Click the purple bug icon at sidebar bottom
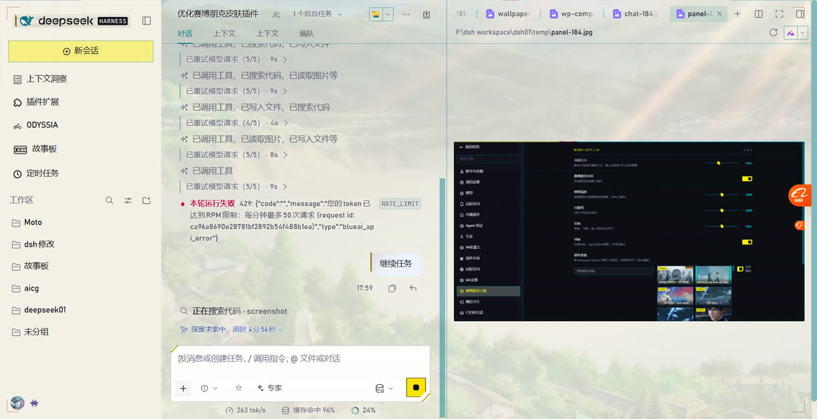The height and width of the screenshot is (419, 817). coord(35,403)
